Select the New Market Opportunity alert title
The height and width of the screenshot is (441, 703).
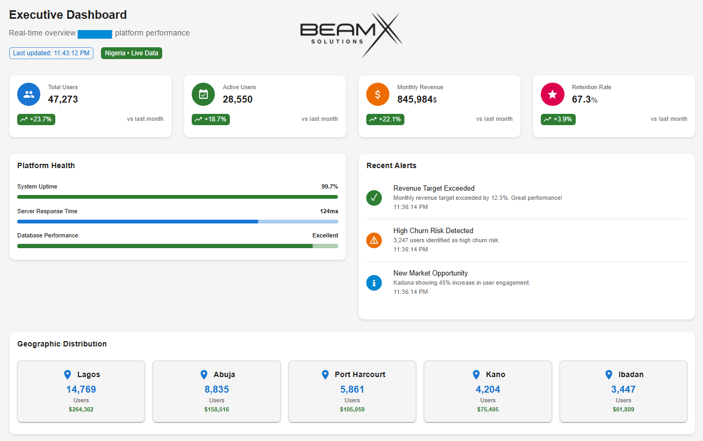pyautogui.click(x=431, y=273)
